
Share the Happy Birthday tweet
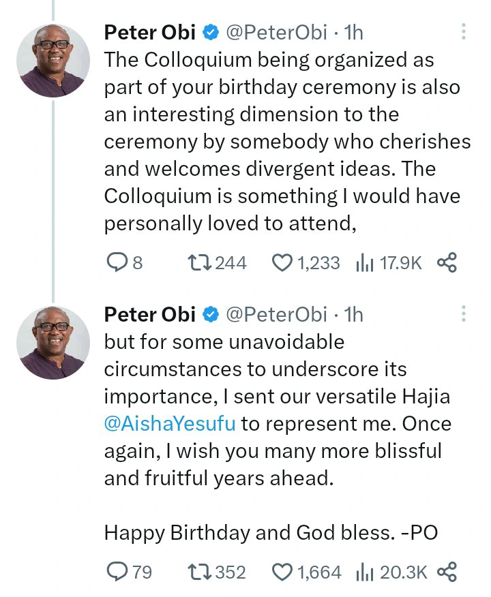click(447, 572)
